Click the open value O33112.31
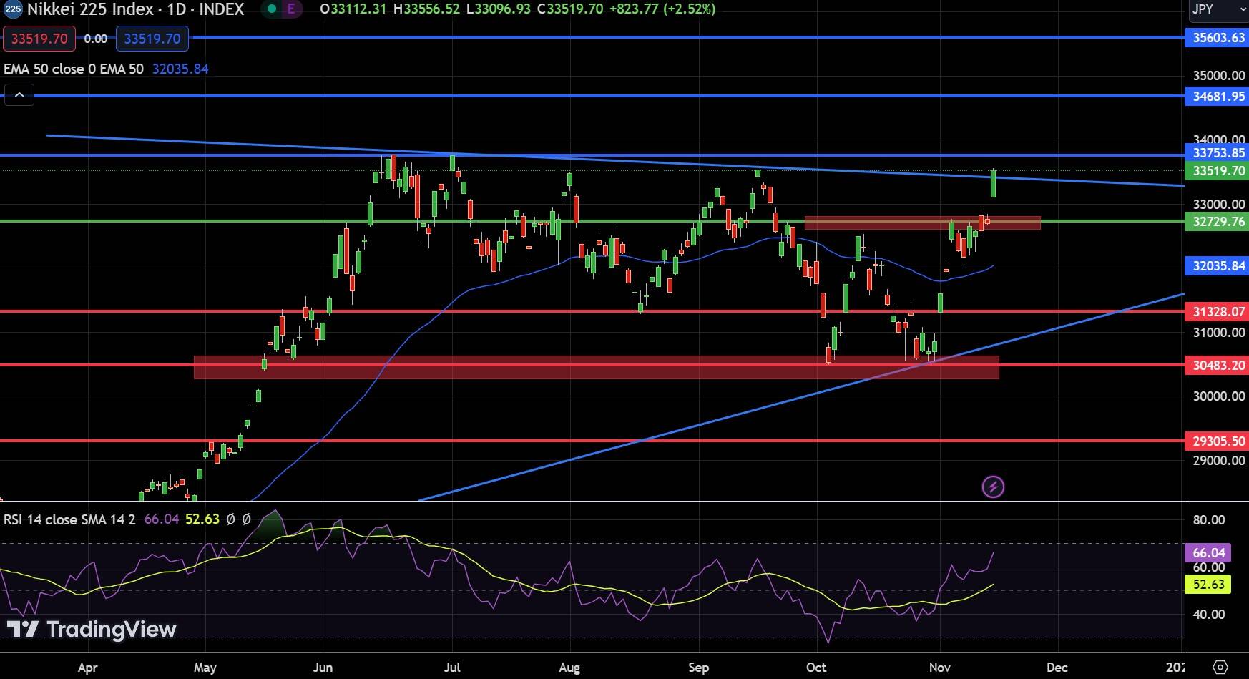The image size is (1249, 679). [354, 9]
